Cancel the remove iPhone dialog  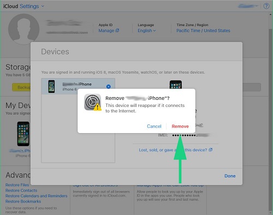pyautogui.click(x=154, y=126)
